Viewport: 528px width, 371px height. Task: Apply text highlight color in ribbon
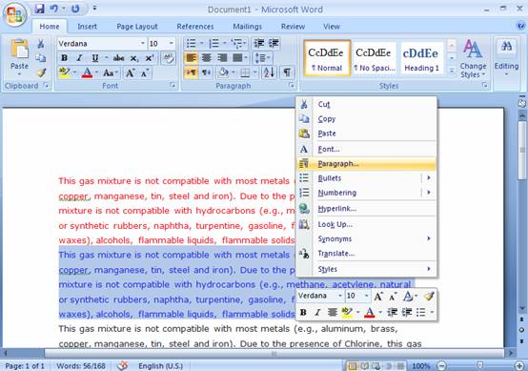click(64, 72)
